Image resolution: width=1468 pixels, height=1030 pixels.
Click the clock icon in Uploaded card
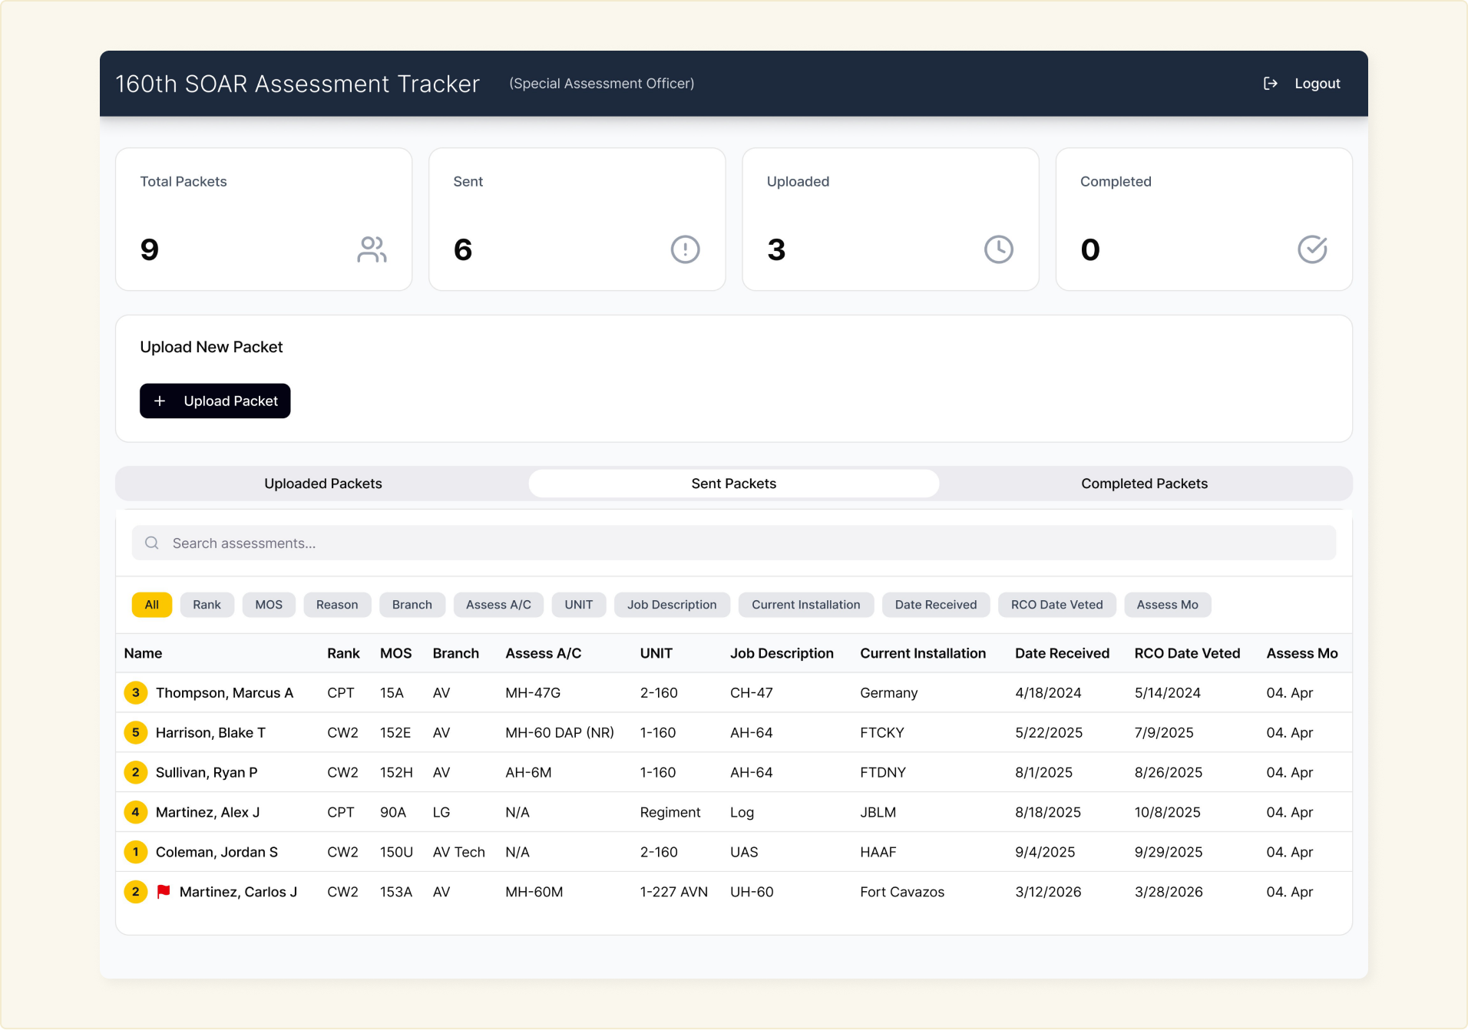pyautogui.click(x=999, y=249)
